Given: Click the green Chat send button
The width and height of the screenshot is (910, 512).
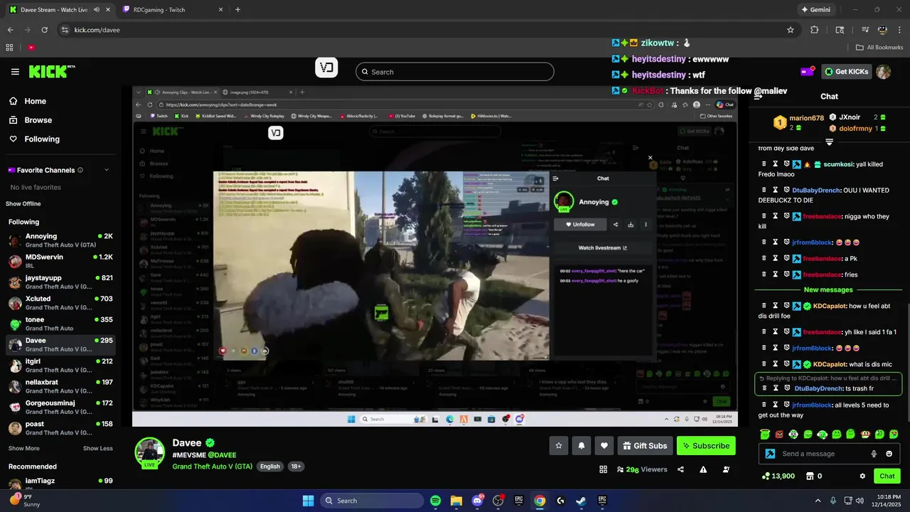Looking at the screenshot, I should (x=887, y=476).
